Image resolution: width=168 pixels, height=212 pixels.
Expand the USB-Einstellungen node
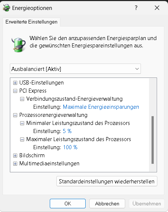tap(15, 83)
